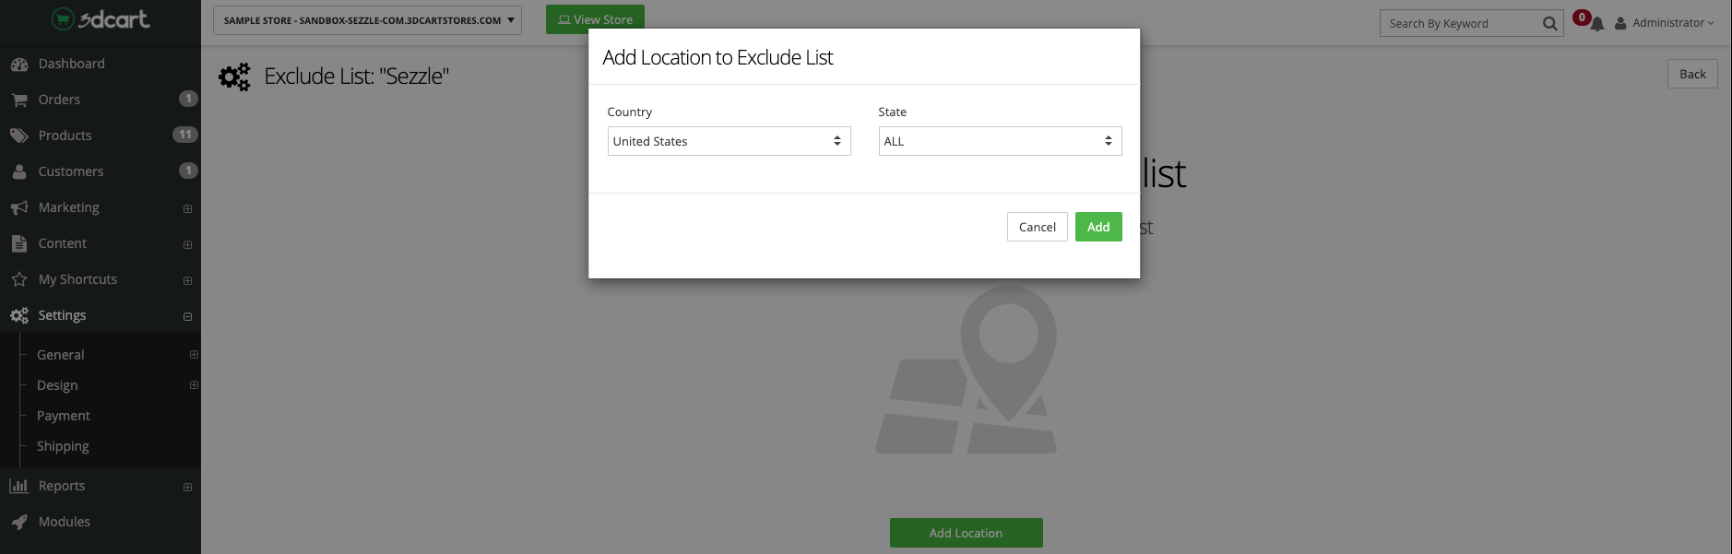The width and height of the screenshot is (1732, 554).
Task: Click the gears icon beside Exclude List title
Action: pyautogui.click(x=234, y=77)
